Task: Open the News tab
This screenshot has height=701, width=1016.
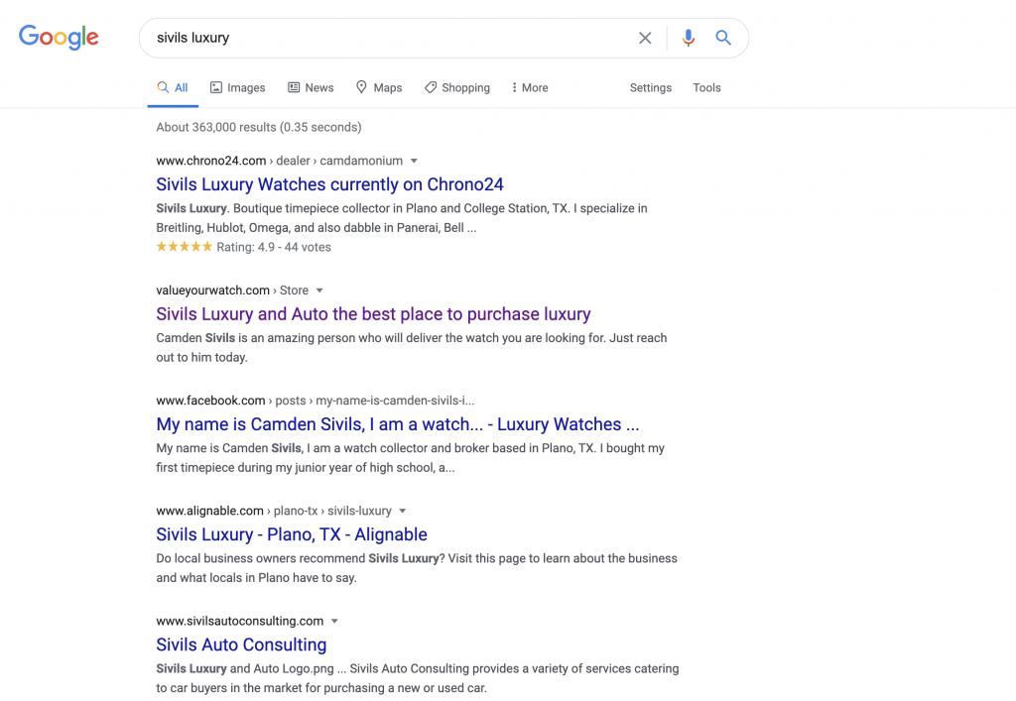Action: [x=311, y=88]
